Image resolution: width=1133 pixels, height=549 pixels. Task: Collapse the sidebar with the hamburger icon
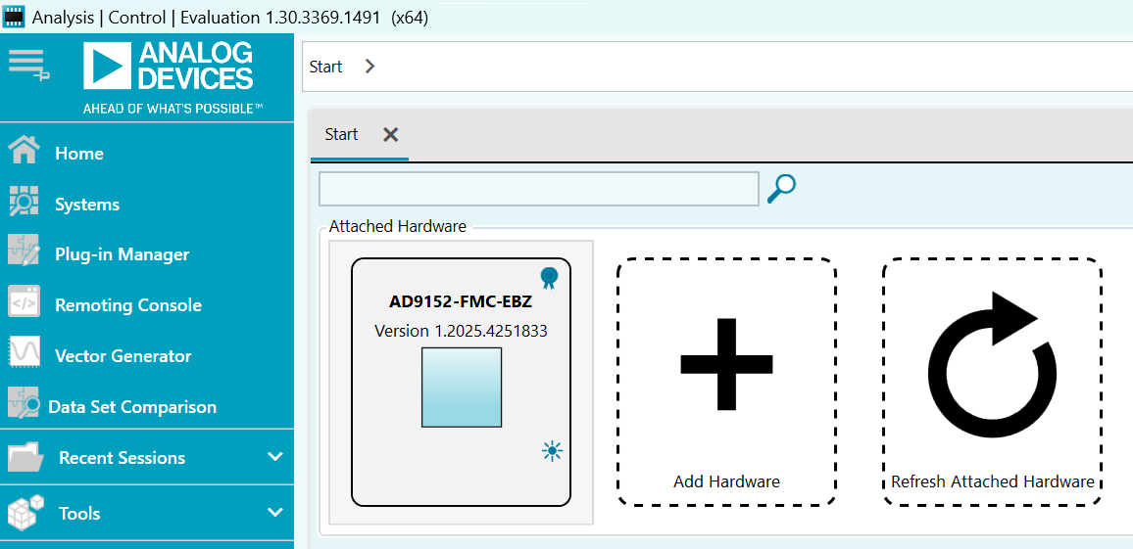tap(28, 65)
